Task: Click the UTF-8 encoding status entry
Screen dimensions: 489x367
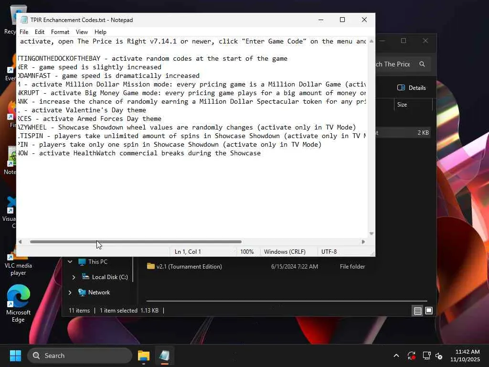Action: [329, 251]
